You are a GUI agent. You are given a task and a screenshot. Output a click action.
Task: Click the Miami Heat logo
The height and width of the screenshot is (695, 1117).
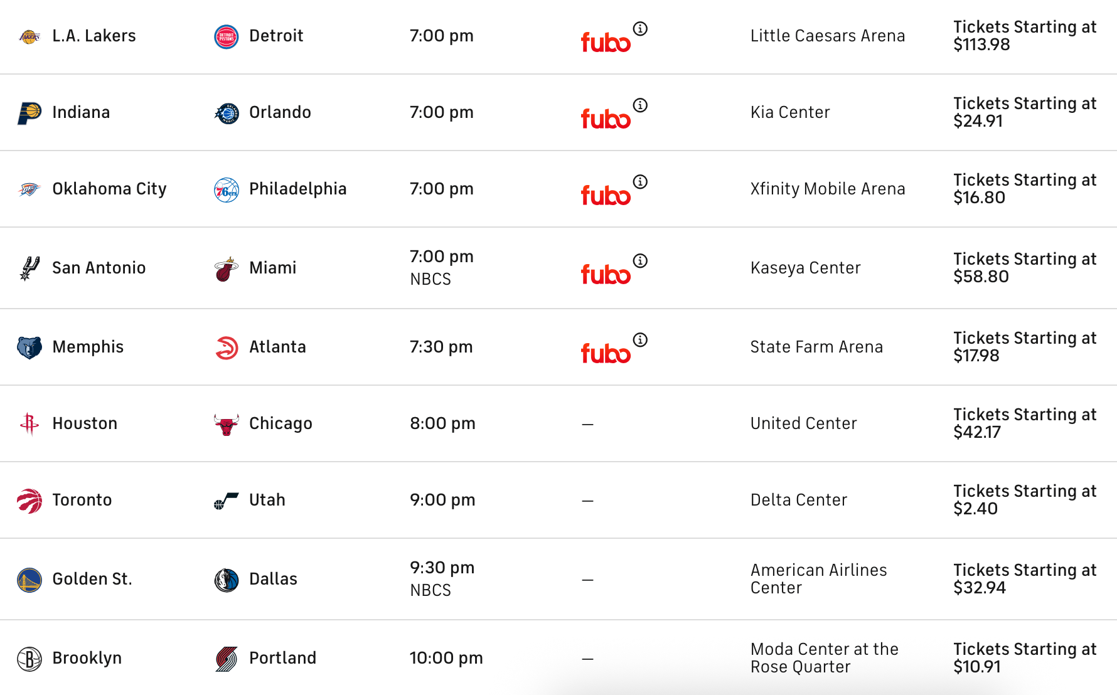click(226, 268)
